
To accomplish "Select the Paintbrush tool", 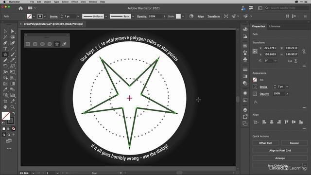I will click(x=13, y=54).
